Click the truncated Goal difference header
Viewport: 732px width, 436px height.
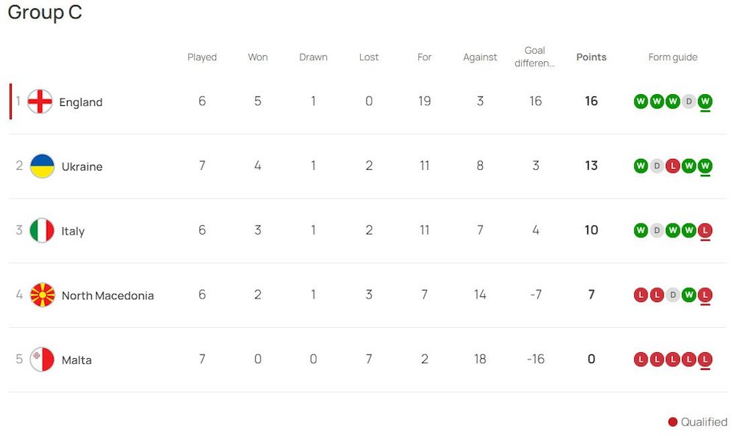(535, 57)
